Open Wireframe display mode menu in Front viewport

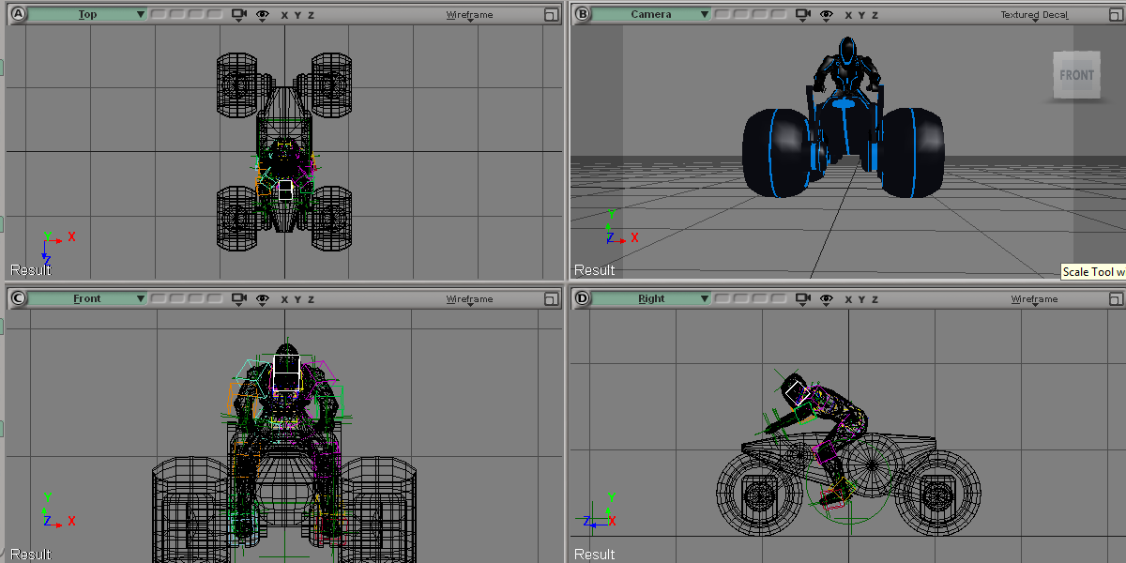[469, 299]
